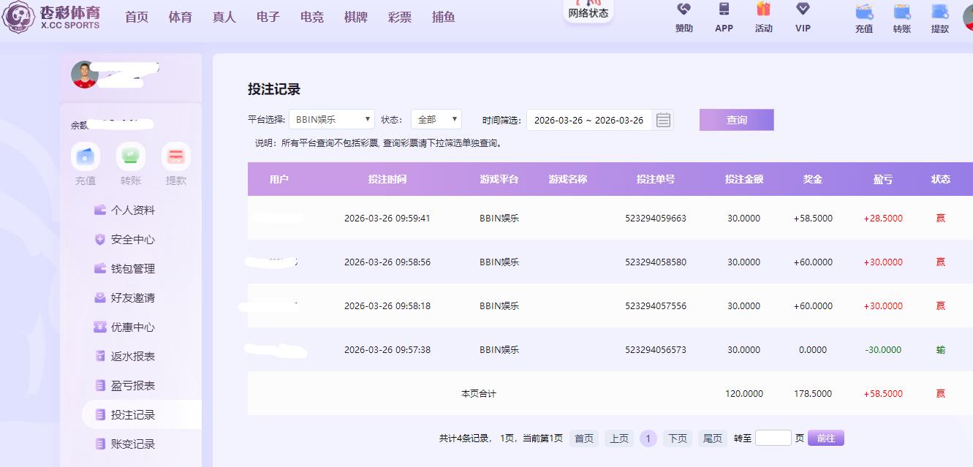Open the VIP diamond icon
This screenshot has width=973, height=467.
pos(803,10)
